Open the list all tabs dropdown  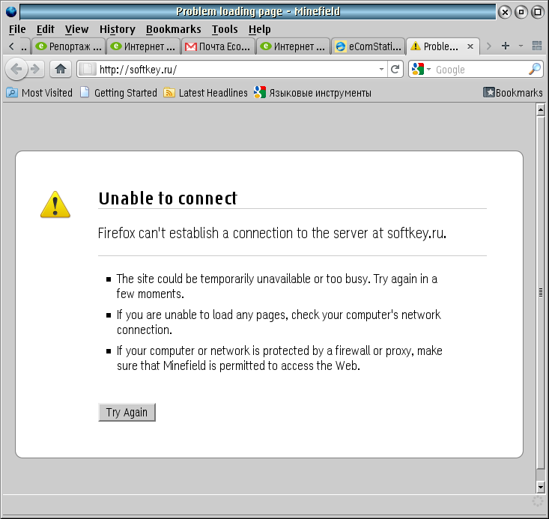coord(521,46)
